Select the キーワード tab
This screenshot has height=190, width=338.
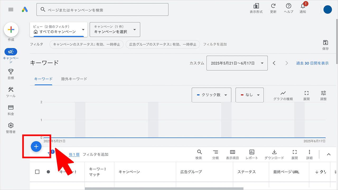coord(43,79)
